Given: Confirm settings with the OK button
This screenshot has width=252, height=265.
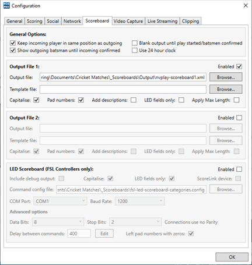Looking at the screenshot, I should pos(232,257).
